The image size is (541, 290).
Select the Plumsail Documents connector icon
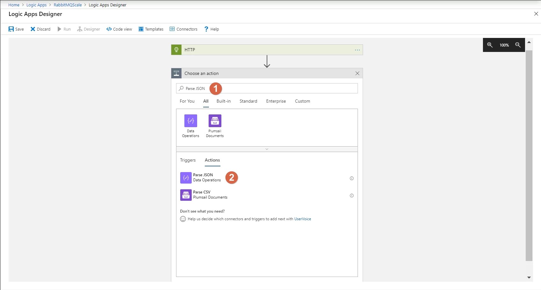pos(215,121)
